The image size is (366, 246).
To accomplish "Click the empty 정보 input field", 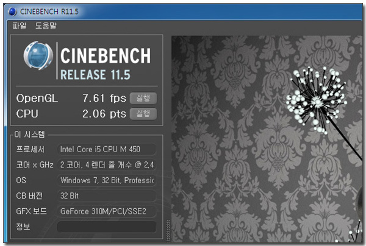I will (107, 227).
